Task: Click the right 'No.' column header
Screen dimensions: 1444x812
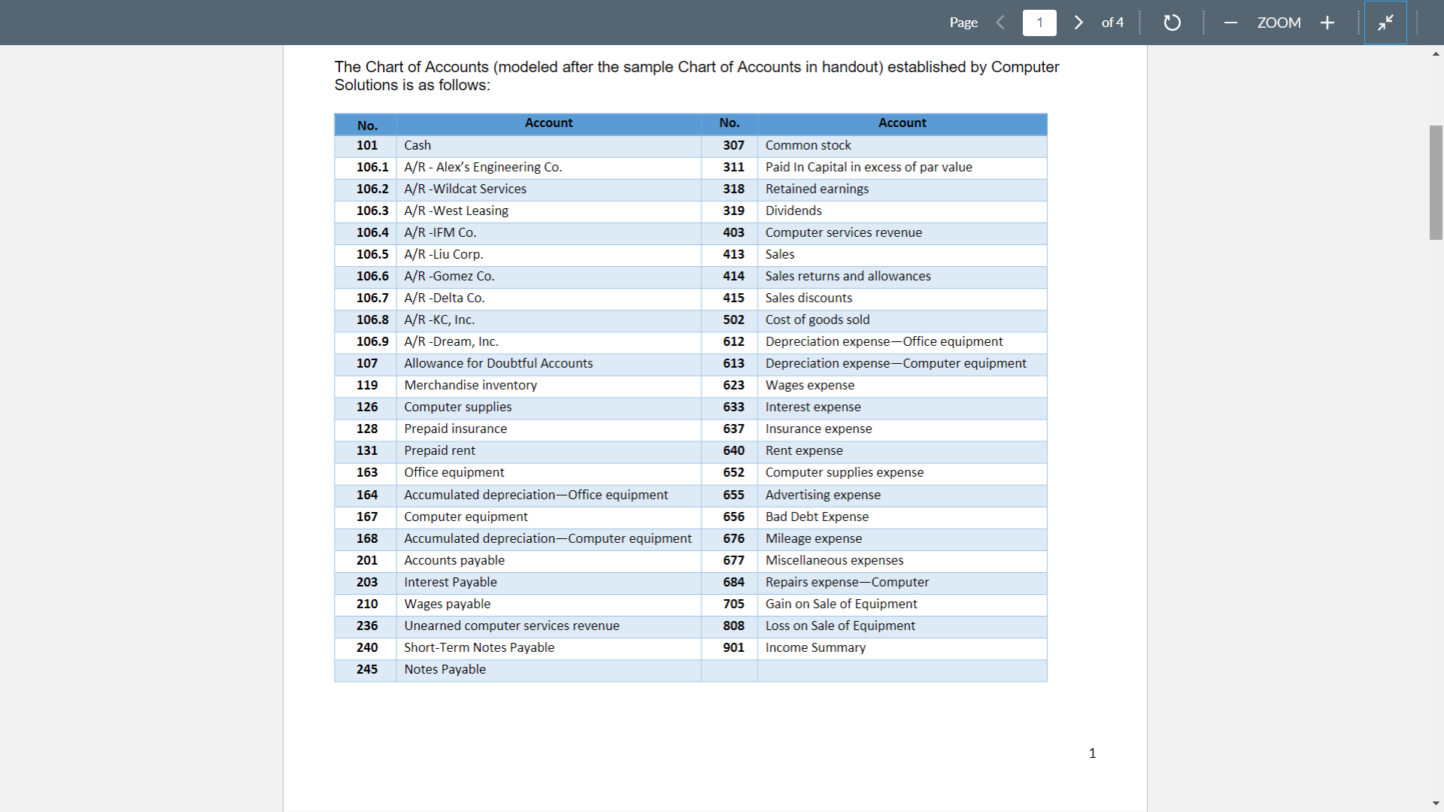Action: coord(729,123)
